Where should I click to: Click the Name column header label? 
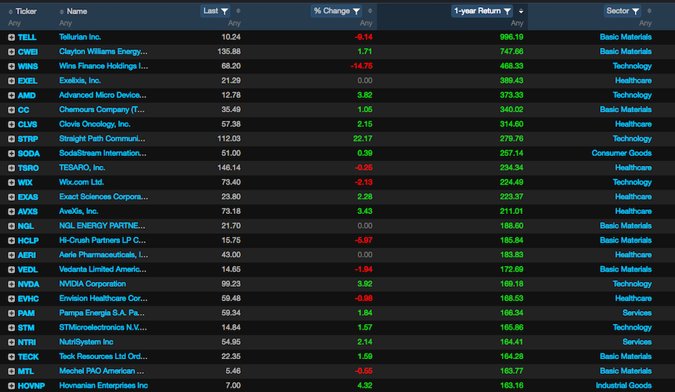(77, 11)
